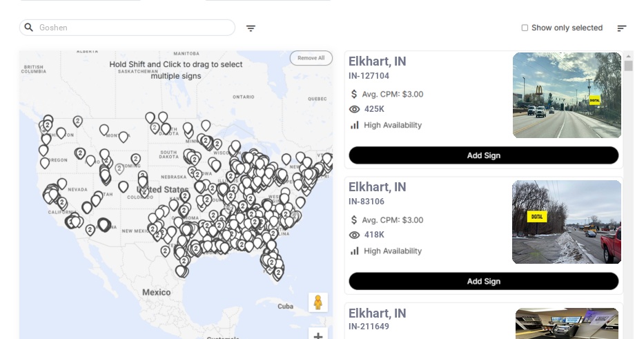Viewport: 635px width, 339px height.
Task: Add the sign IN-83106
Action: point(483,281)
